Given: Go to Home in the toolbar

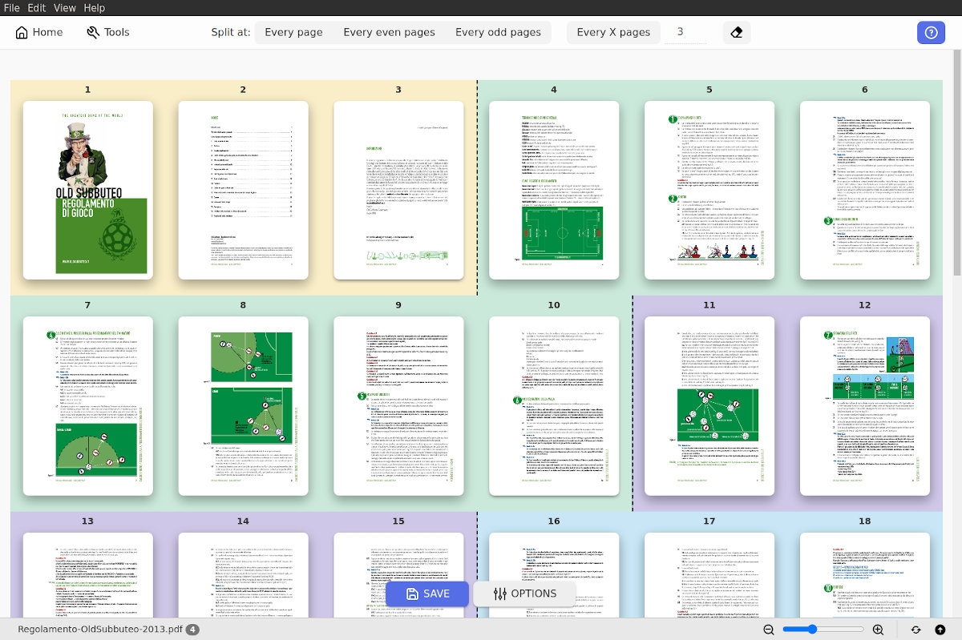Looking at the screenshot, I should click(x=38, y=33).
